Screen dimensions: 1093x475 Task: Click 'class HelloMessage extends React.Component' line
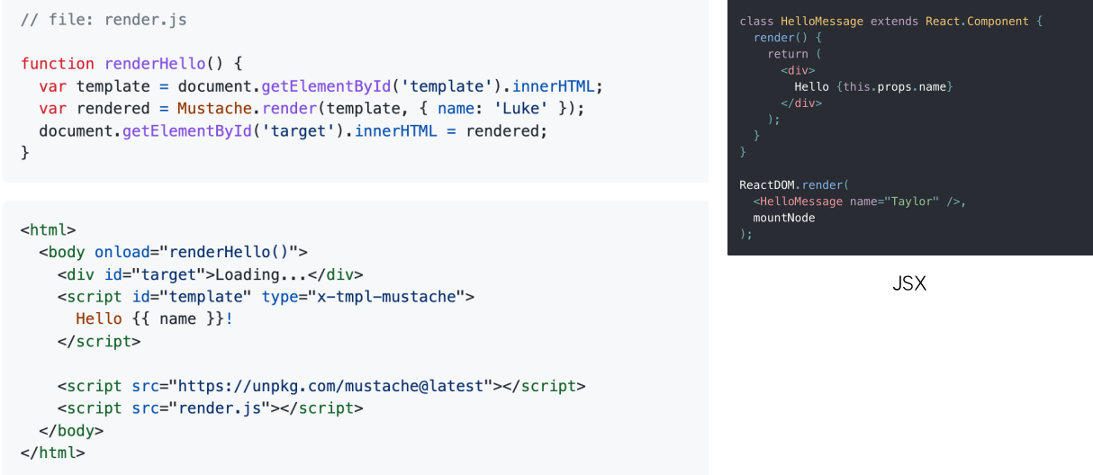pyautogui.click(x=890, y=21)
